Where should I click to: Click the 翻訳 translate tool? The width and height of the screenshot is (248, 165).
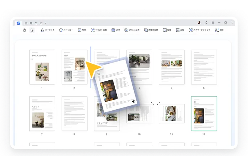point(219,30)
